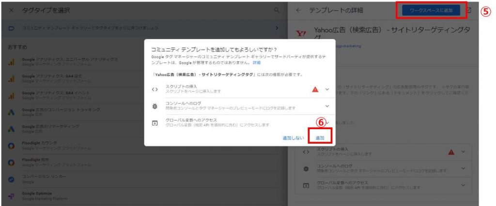Confirm with the 追加 button in the dialog
The width and height of the screenshot is (496, 206).
tap(320, 138)
